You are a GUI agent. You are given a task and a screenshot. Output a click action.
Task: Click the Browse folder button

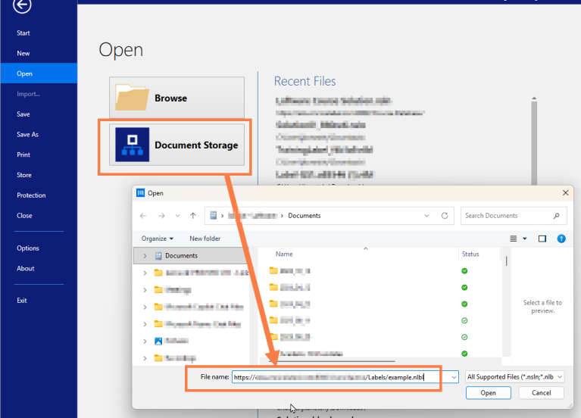(176, 98)
